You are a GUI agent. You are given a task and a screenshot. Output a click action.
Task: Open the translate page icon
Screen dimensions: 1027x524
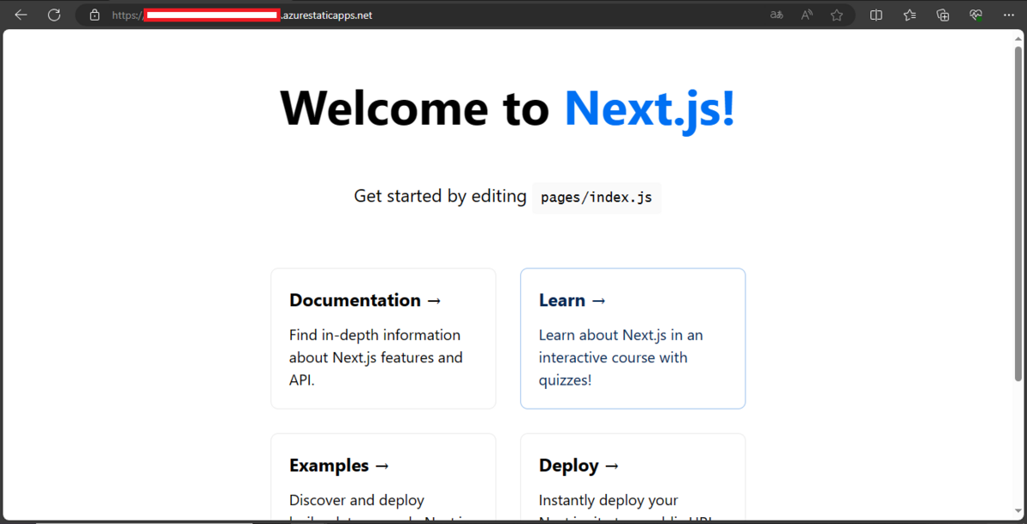click(776, 15)
